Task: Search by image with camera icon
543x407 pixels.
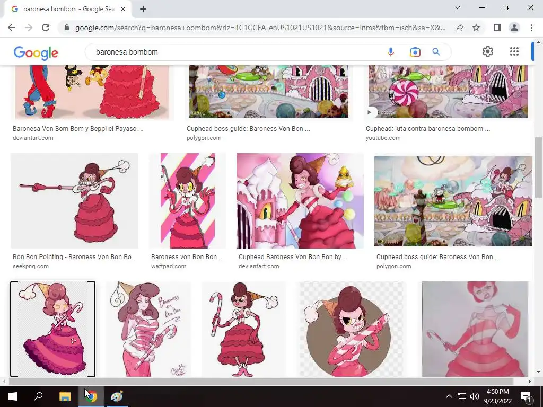Action: click(x=415, y=52)
